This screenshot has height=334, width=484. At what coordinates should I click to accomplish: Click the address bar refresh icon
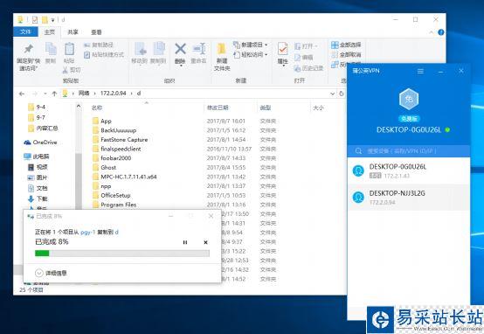click(x=342, y=94)
